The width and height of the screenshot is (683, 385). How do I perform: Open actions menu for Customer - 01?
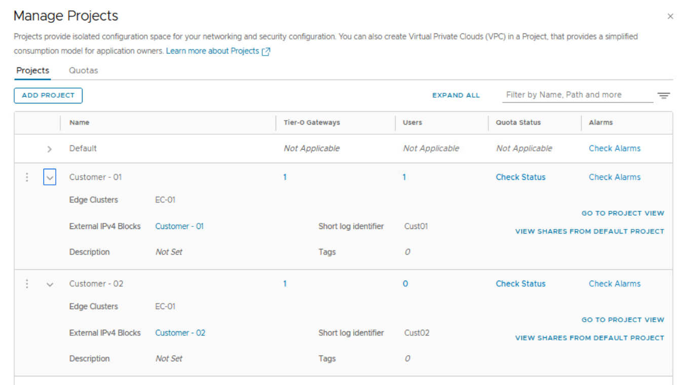[27, 177]
